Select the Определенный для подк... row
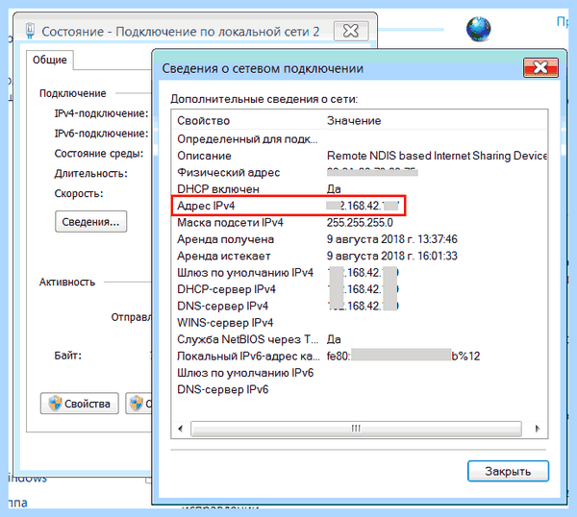577x517 pixels. coord(359,139)
